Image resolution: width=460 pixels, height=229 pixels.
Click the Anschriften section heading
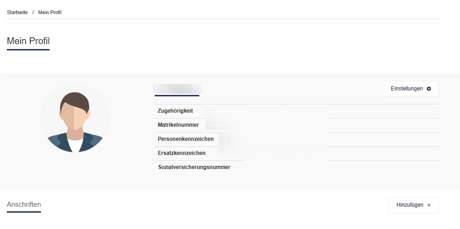(x=24, y=204)
